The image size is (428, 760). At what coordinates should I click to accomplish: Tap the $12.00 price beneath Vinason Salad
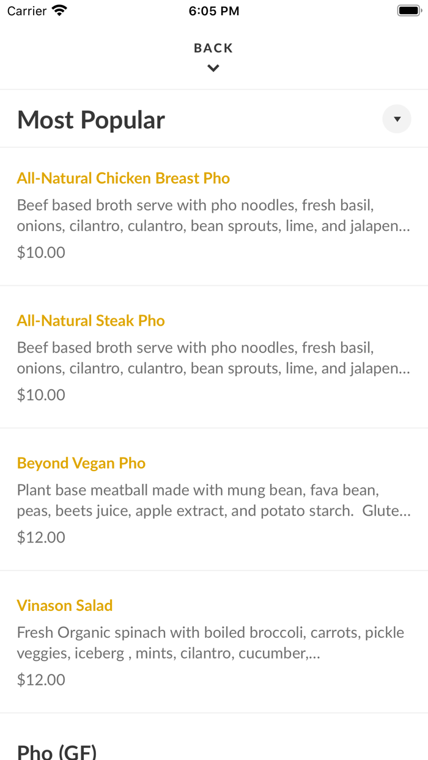[40, 679]
